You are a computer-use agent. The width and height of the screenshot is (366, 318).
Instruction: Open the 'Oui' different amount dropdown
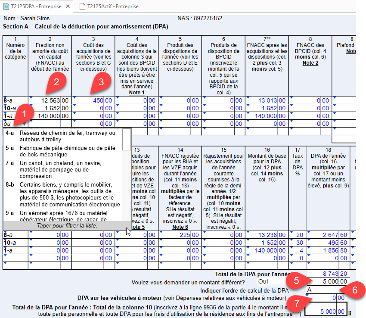pyautogui.click(x=273, y=281)
